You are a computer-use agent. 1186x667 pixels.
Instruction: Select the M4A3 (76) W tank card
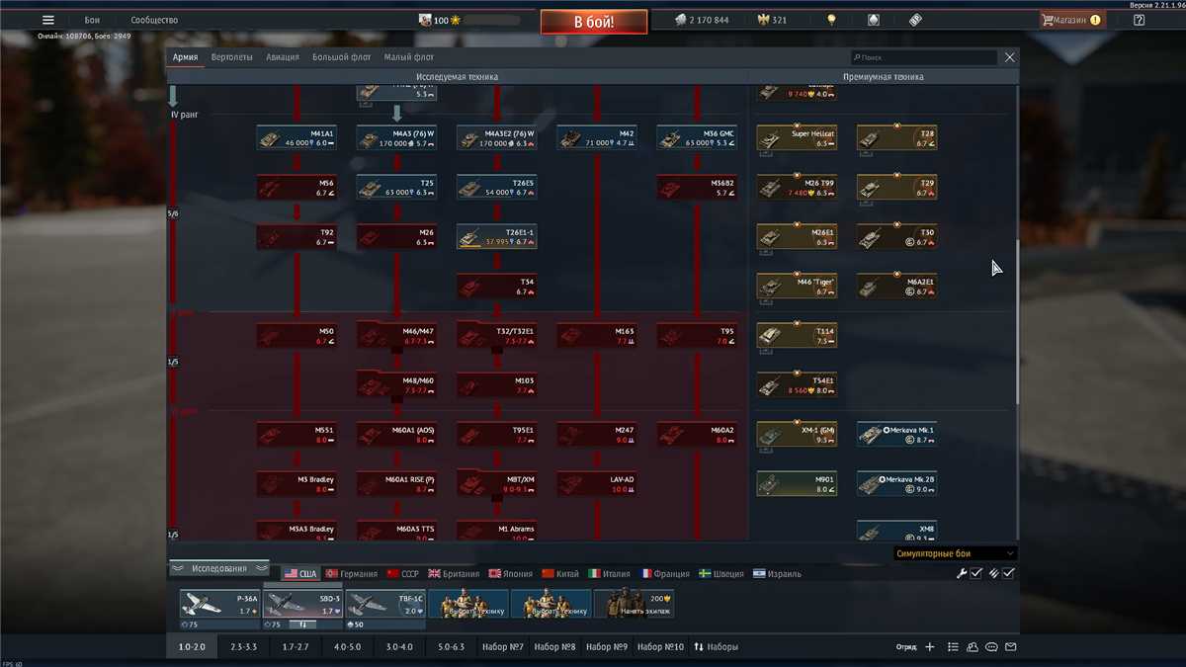tap(397, 137)
